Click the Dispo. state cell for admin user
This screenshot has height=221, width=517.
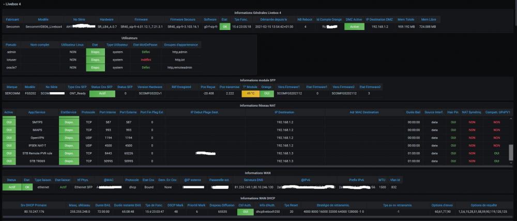point(95,52)
